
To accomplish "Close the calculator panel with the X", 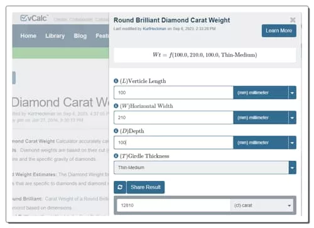I will coord(293,20).
